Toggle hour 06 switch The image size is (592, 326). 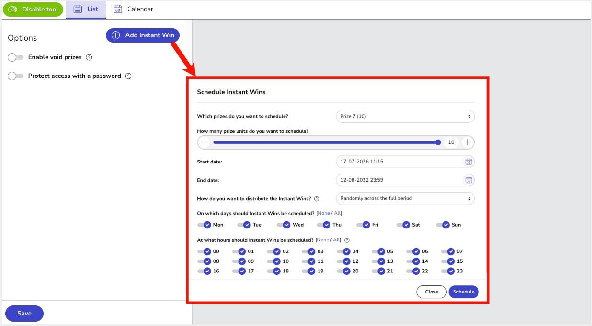pos(413,251)
